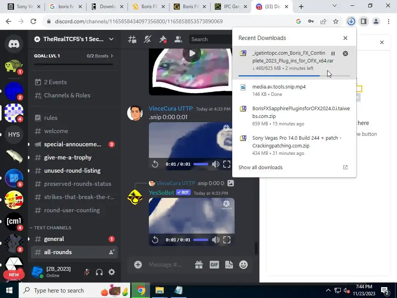The height and width of the screenshot is (298, 397).
Task: Open the give-me-a-trophy channel
Action: 74,158
